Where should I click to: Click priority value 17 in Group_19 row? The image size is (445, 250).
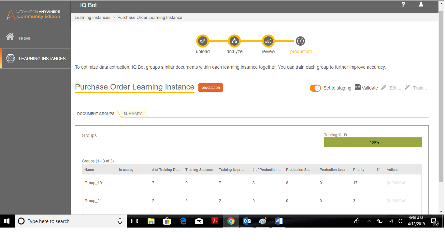(355, 183)
